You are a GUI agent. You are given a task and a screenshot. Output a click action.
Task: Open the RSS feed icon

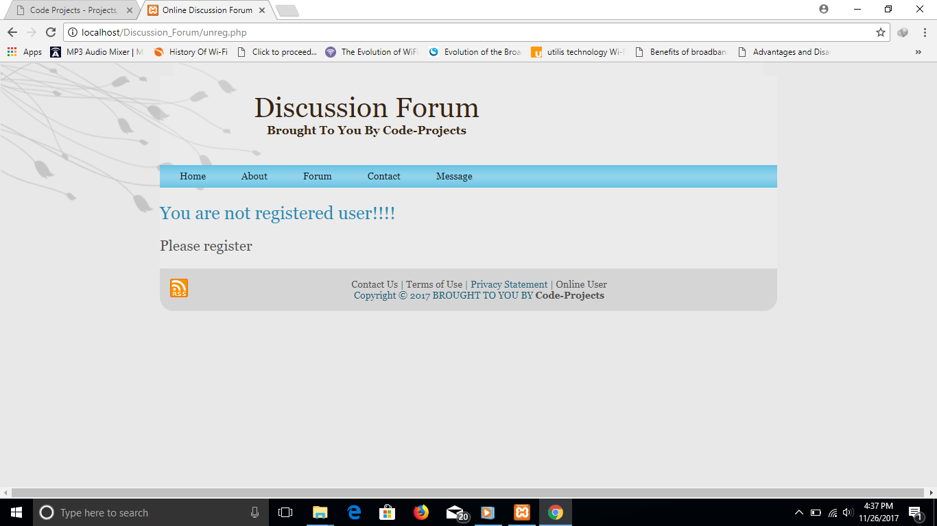[178, 287]
